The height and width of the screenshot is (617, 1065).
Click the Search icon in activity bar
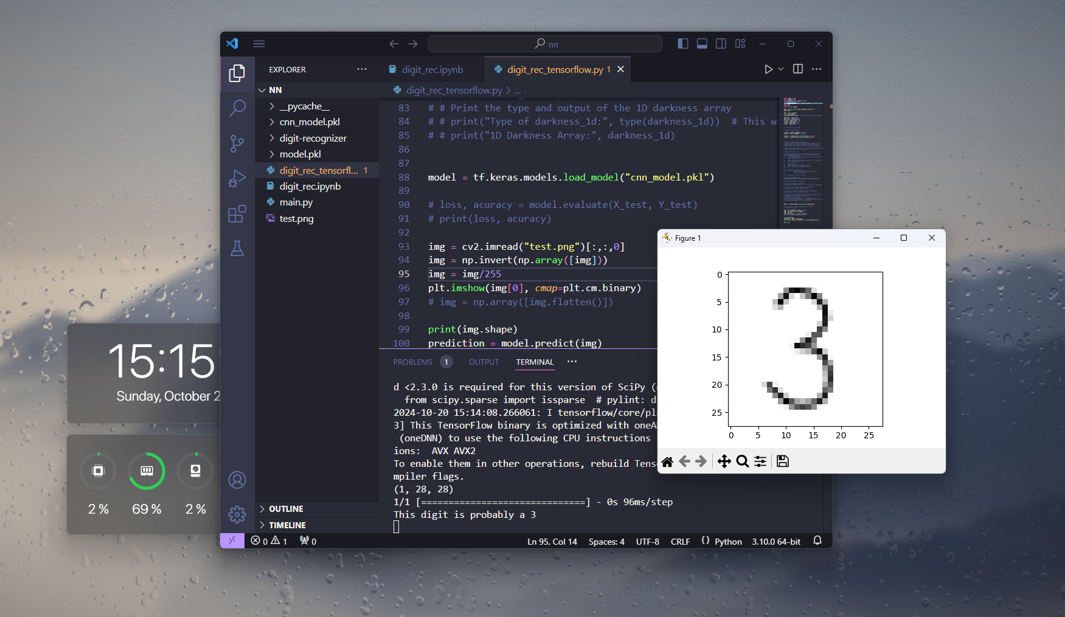[237, 108]
